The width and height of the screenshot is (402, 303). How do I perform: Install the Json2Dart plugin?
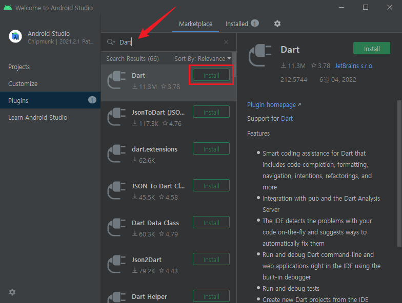click(x=211, y=259)
